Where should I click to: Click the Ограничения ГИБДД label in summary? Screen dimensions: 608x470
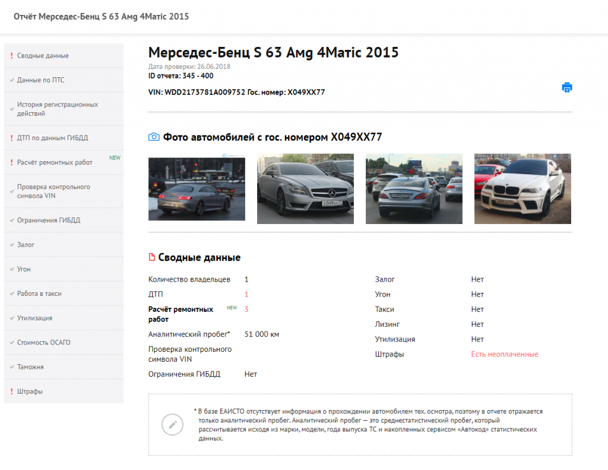click(184, 374)
